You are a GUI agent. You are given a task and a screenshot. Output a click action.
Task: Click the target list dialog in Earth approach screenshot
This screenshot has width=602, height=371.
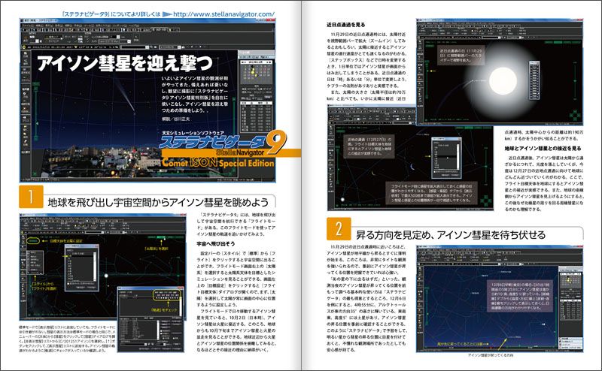(x=445, y=158)
